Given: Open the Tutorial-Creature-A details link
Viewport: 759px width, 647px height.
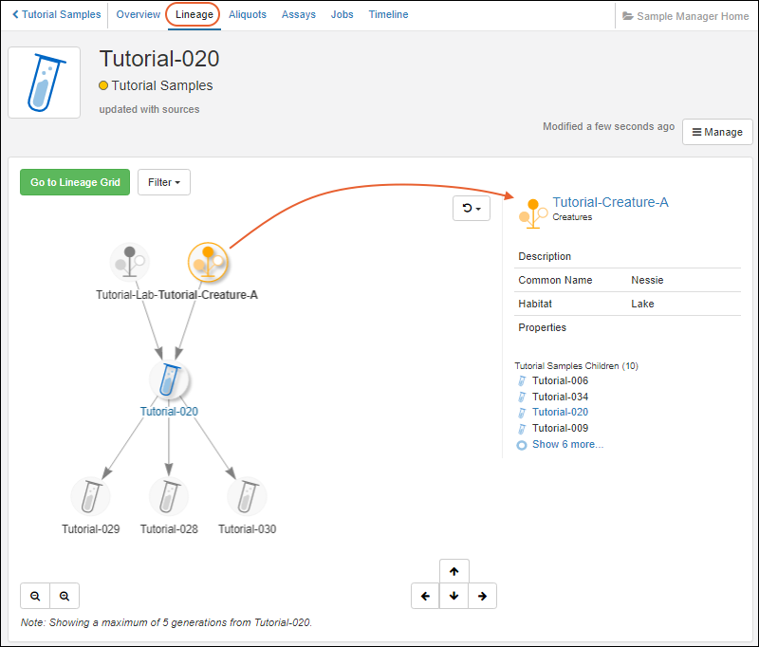Looking at the screenshot, I should (x=610, y=202).
